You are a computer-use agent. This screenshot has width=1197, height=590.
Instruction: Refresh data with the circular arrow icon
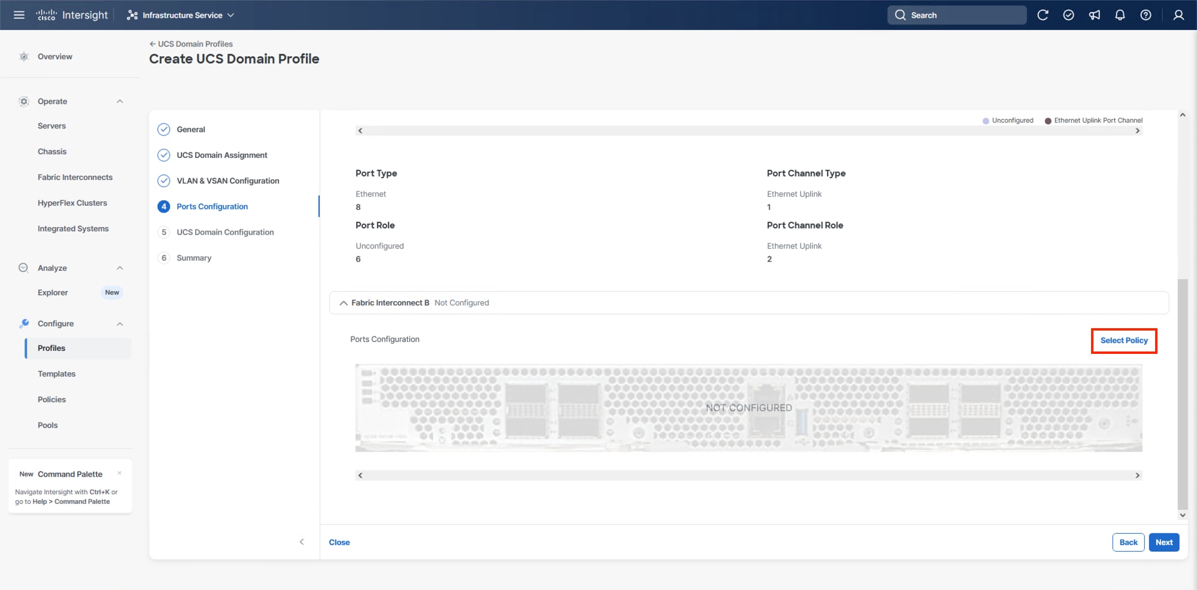1043,15
